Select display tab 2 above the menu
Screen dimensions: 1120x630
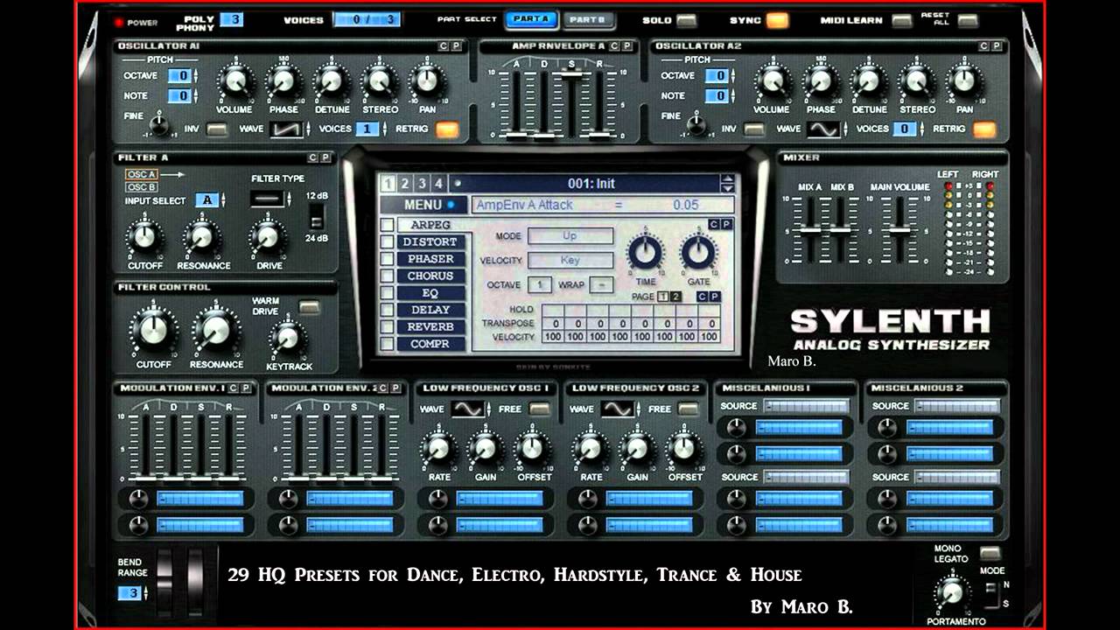(405, 184)
